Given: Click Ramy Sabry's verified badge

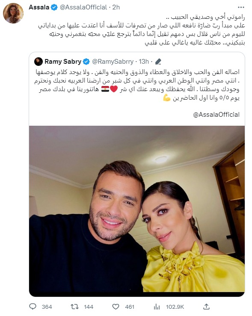Looking at the screenshot, I should tap(86, 62).
